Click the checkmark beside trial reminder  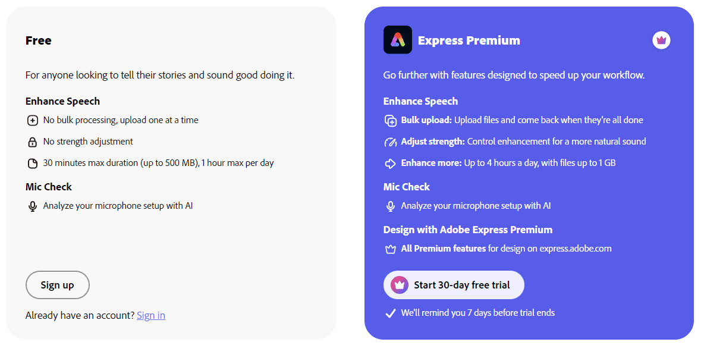coord(390,313)
